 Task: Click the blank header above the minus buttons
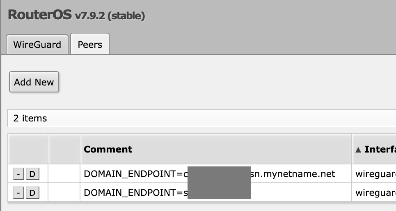coord(28,149)
